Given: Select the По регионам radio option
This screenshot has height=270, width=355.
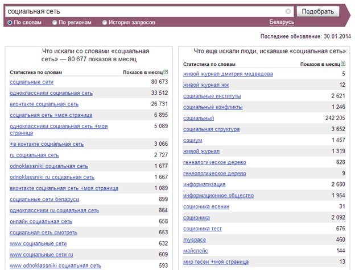Looking at the screenshot, I should tap(55, 23).
